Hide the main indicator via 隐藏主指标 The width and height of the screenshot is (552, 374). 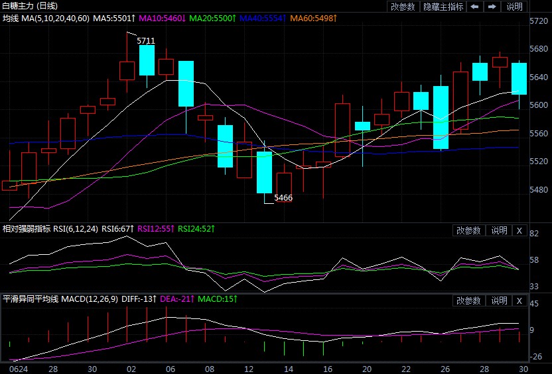point(443,7)
